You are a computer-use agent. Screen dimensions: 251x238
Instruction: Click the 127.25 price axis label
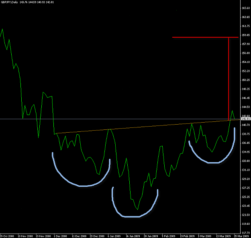click(x=246, y=188)
